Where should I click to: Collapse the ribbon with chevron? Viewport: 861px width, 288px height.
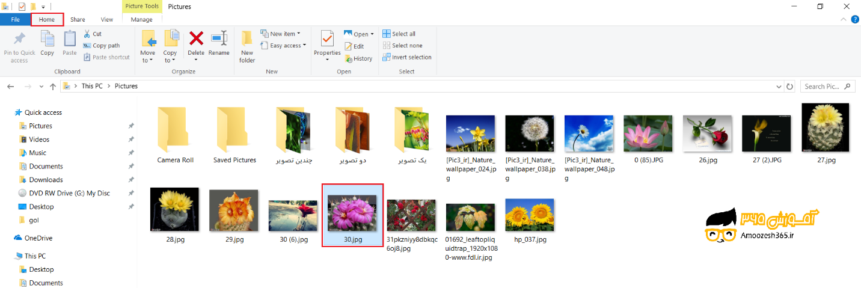coord(845,19)
